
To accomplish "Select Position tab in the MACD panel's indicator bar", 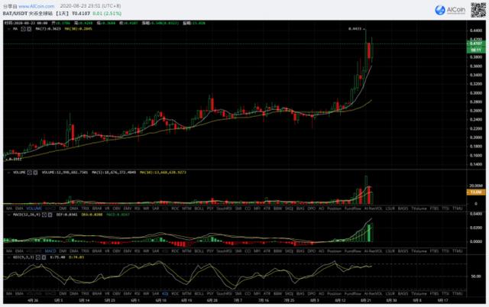I will click(x=335, y=251).
